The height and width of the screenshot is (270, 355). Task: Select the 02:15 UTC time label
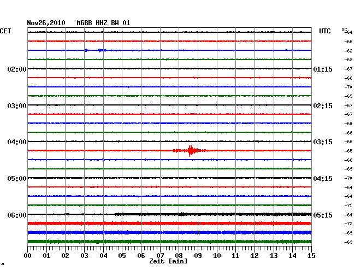click(x=323, y=106)
